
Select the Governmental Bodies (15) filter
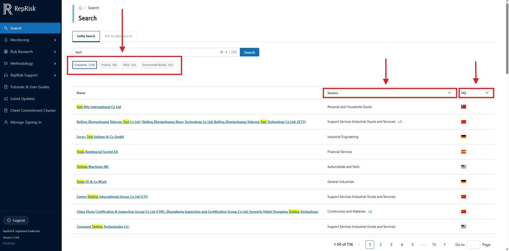tap(157, 65)
